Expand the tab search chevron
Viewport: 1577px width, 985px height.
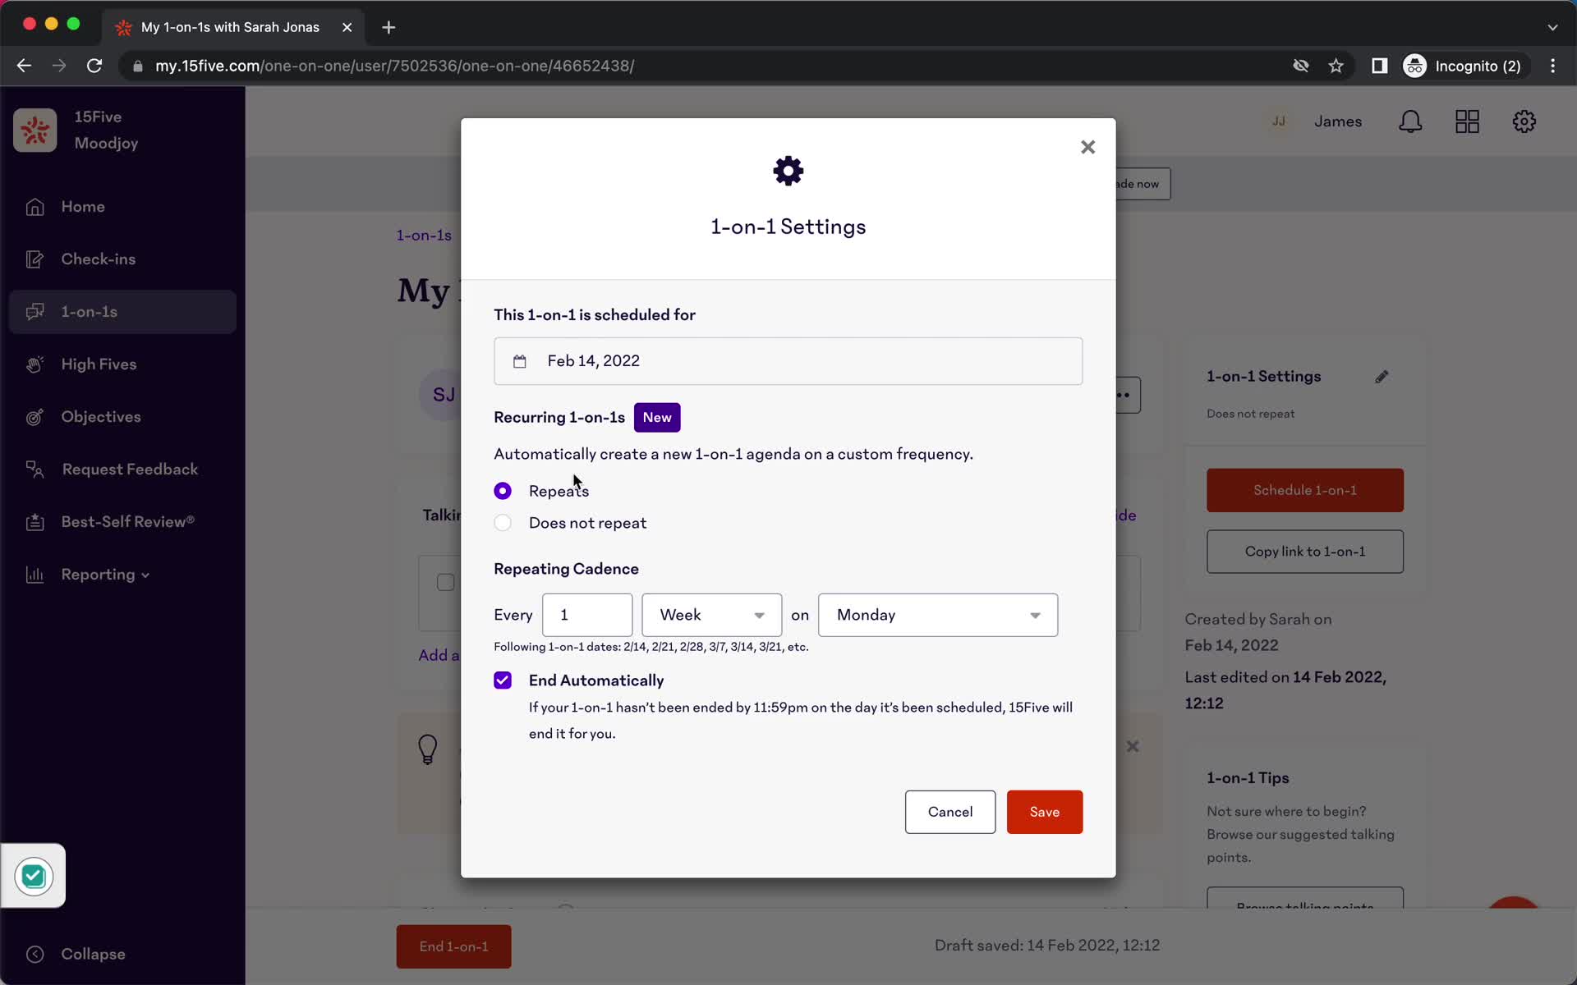pyautogui.click(x=1552, y=27)
